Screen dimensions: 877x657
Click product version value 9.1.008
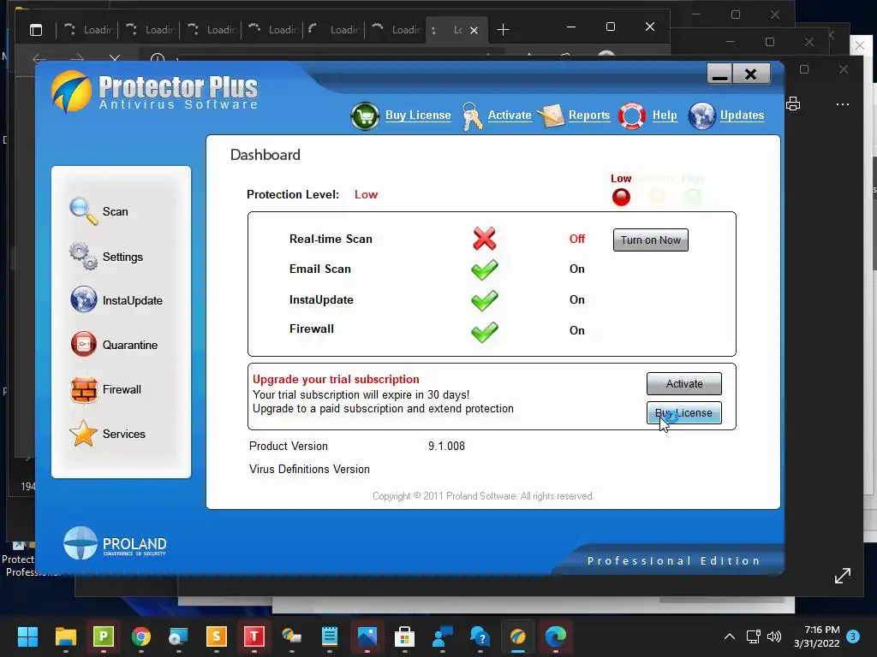click(446, 446)
